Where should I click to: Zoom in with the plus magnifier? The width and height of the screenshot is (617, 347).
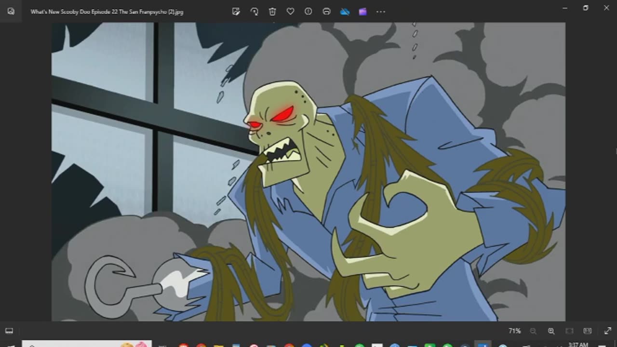pyautogui.click(x=551, y=331)
